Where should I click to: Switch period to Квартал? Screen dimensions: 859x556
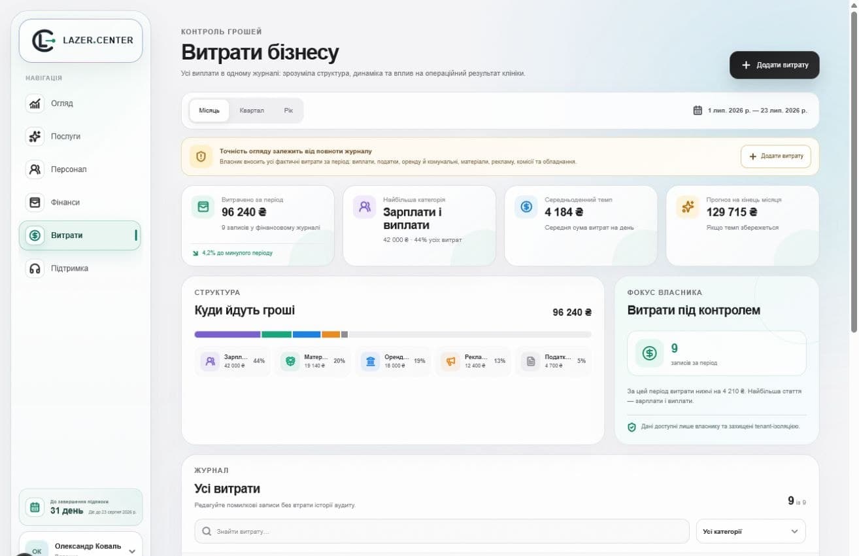tap(252, 111)
